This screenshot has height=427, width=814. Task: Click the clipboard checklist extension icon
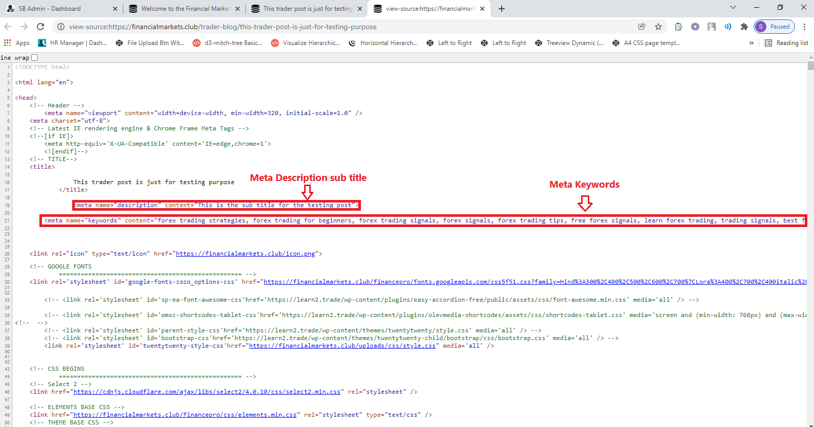coord(678,27)
